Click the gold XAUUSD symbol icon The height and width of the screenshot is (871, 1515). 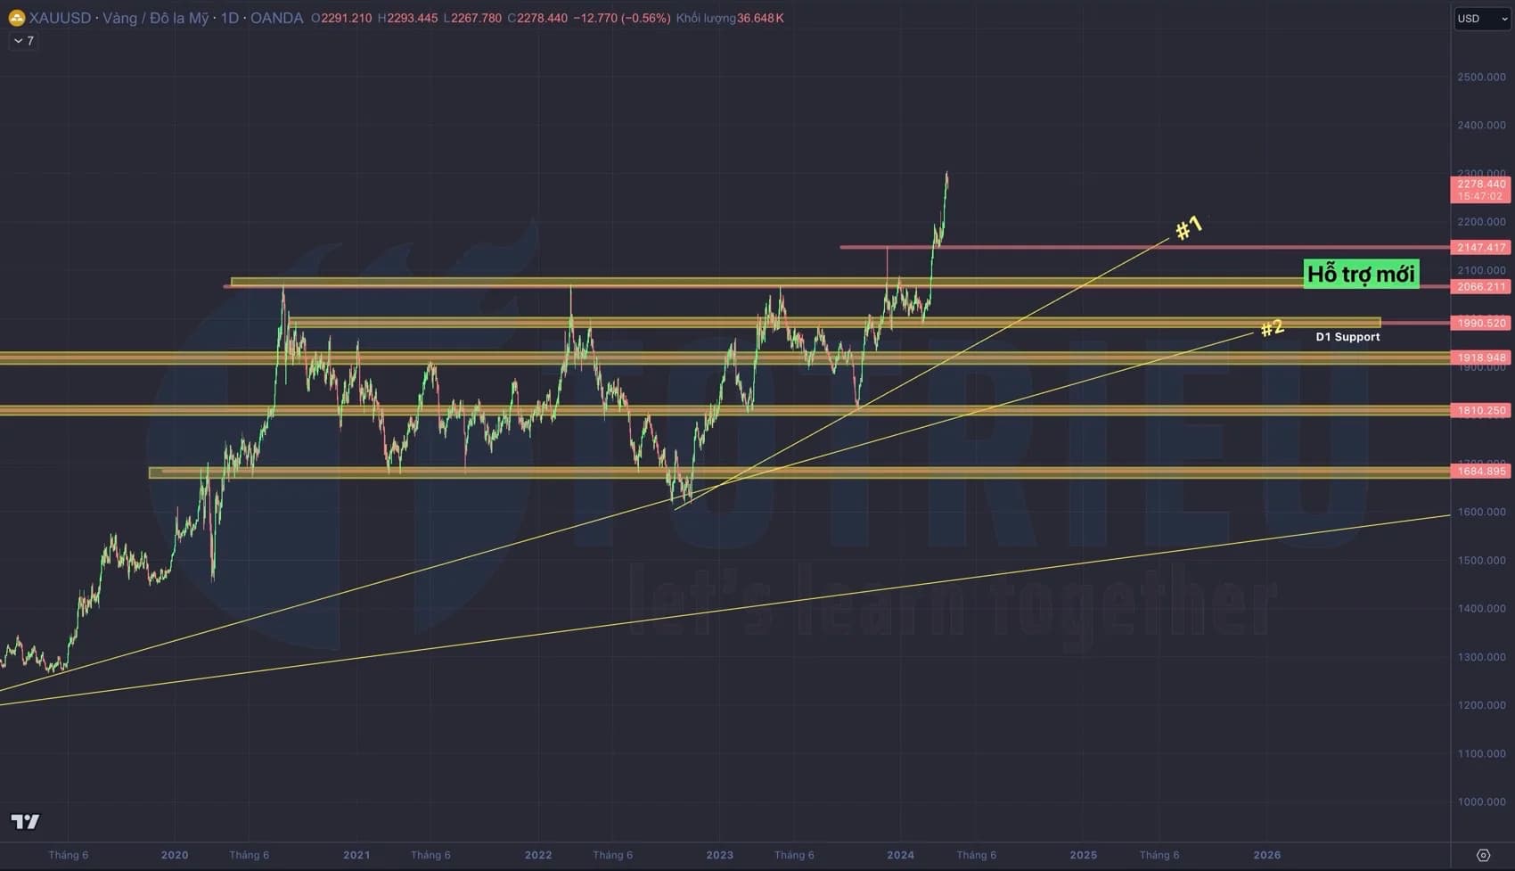click(x=16, y=18)
